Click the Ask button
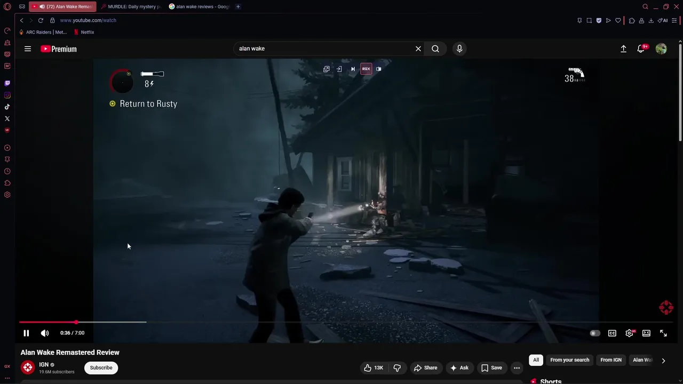 click(x=459, y=368)
